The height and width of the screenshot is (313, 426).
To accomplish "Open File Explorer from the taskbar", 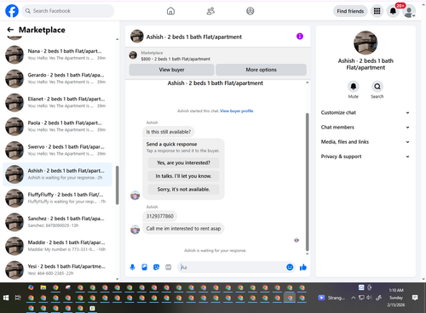I will pos(43,287).
